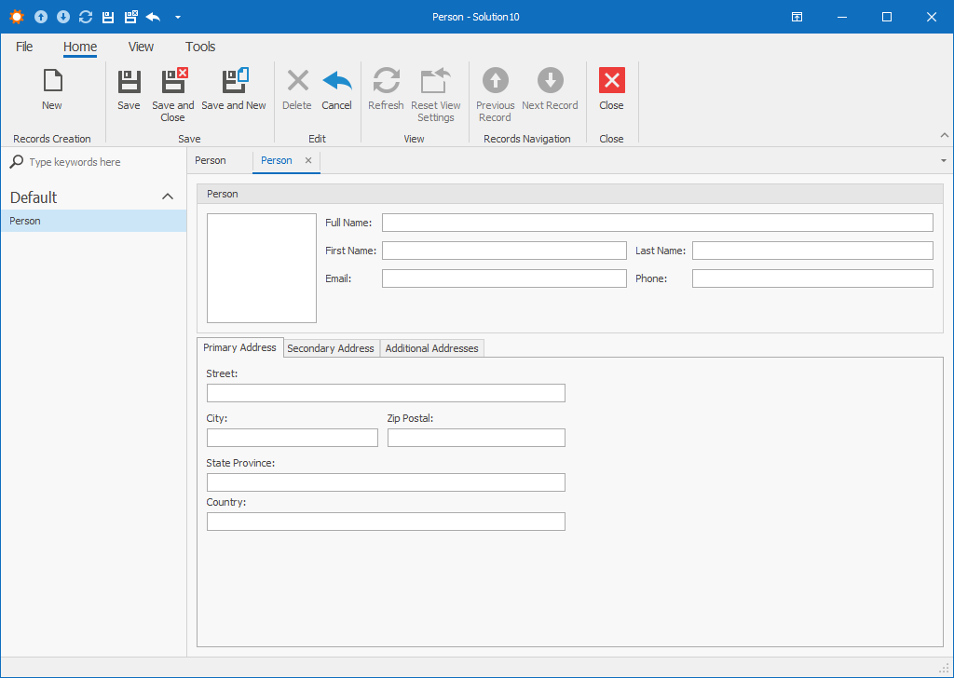Click the City text box
This screenshot has height=678, width=954.
(292, 438)
